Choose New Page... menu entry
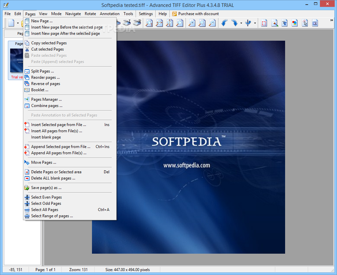Image resolution: width=337 pixels, height=275 pixels. (70, 21)
